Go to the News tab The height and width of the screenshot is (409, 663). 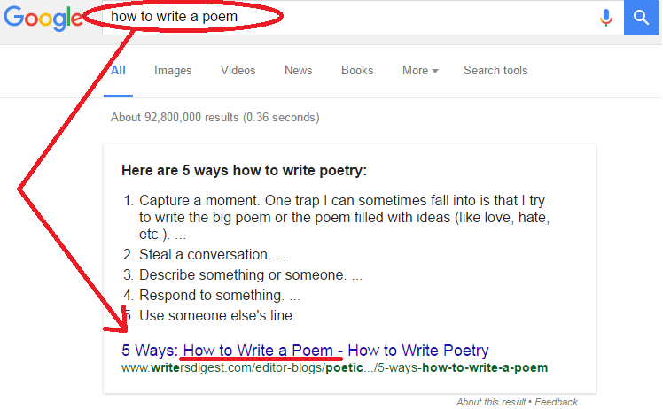click(x=298, y=71)
